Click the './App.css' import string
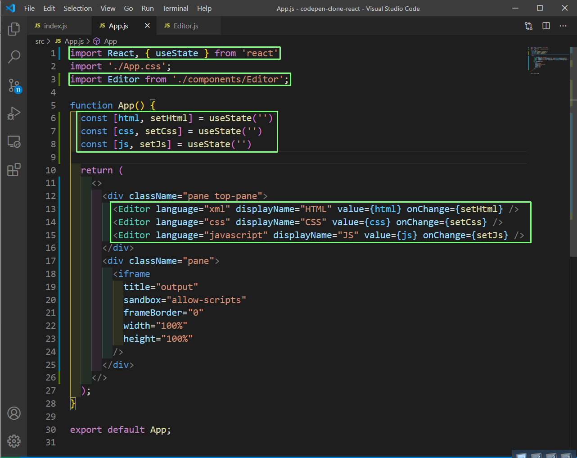Viewport: 577px width, 458px height. pos(137,67)
